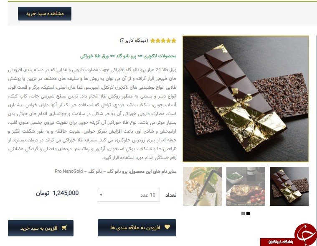Open the quantity dropdown showing 10 عدد
317x246 pixels.
click(x=129, y=195)
